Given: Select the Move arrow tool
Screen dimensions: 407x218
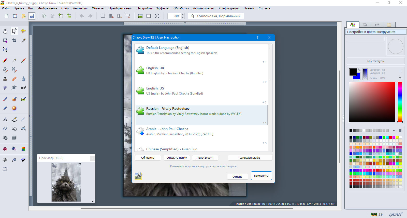Looking at the screenshot, I should pyautogui.click(x=14, y=31).
